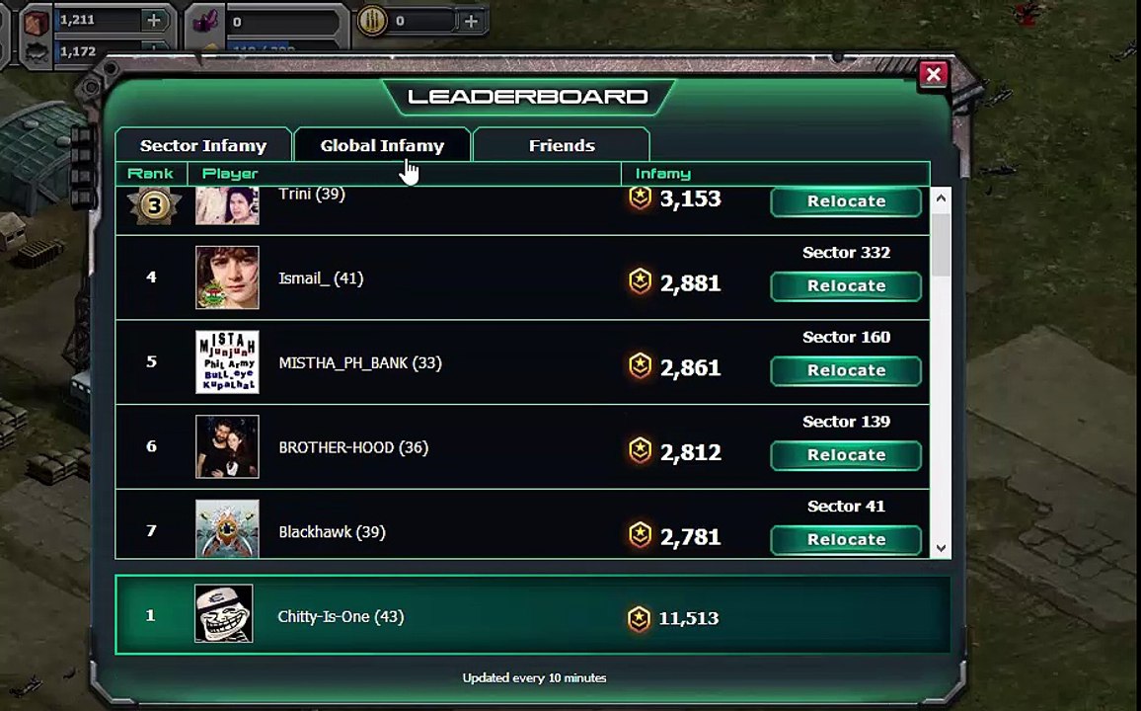Switch to the Sector Infamy tab
This screenshot has height=711, width=1141.
(203, 145)
